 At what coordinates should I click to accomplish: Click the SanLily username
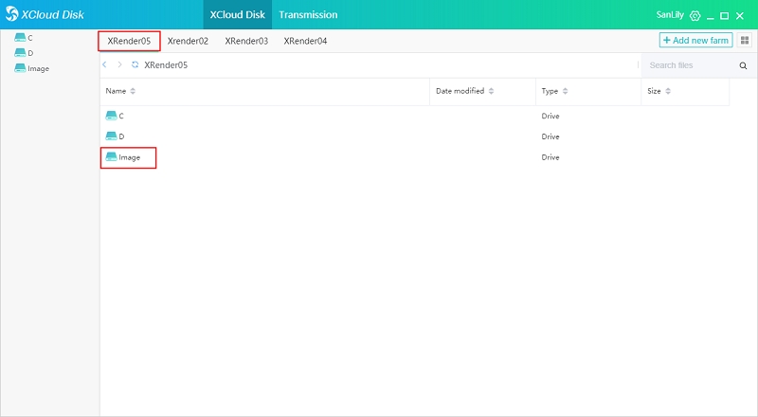coord(670,16)
